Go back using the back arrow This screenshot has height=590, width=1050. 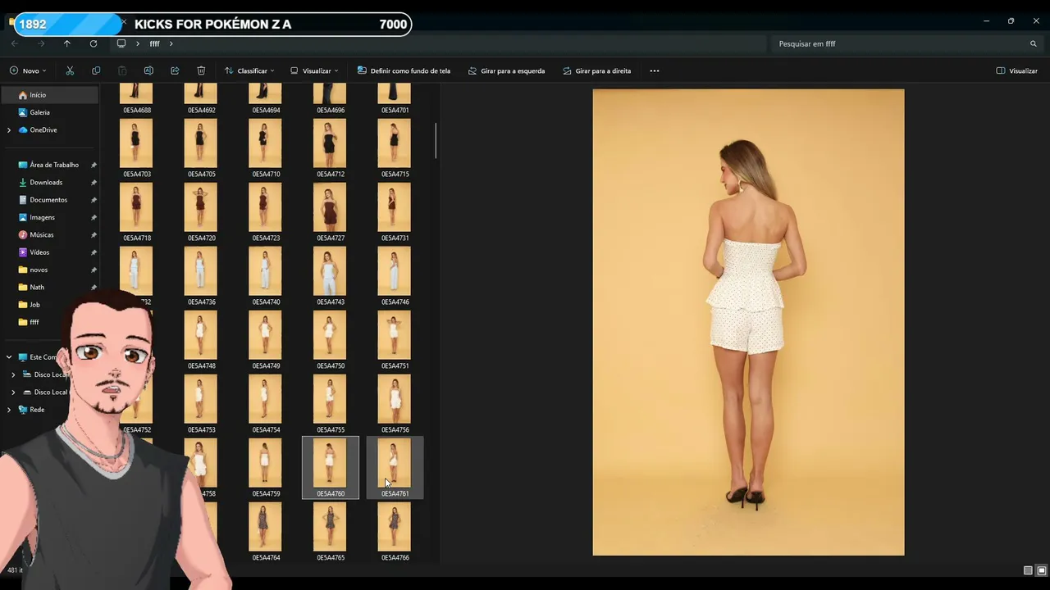(15, 43)
